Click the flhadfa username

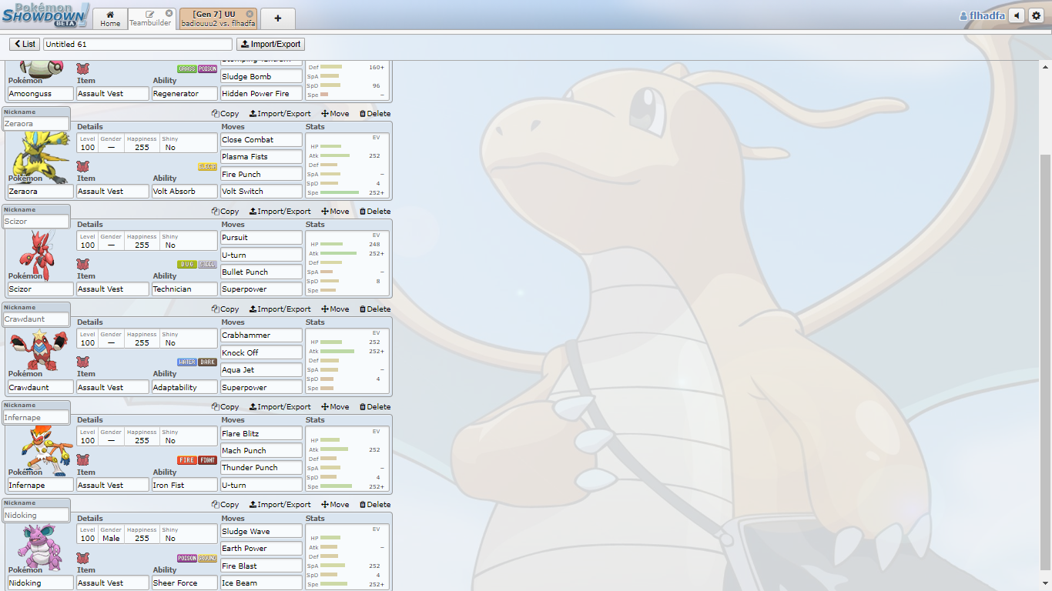point(982,15)
